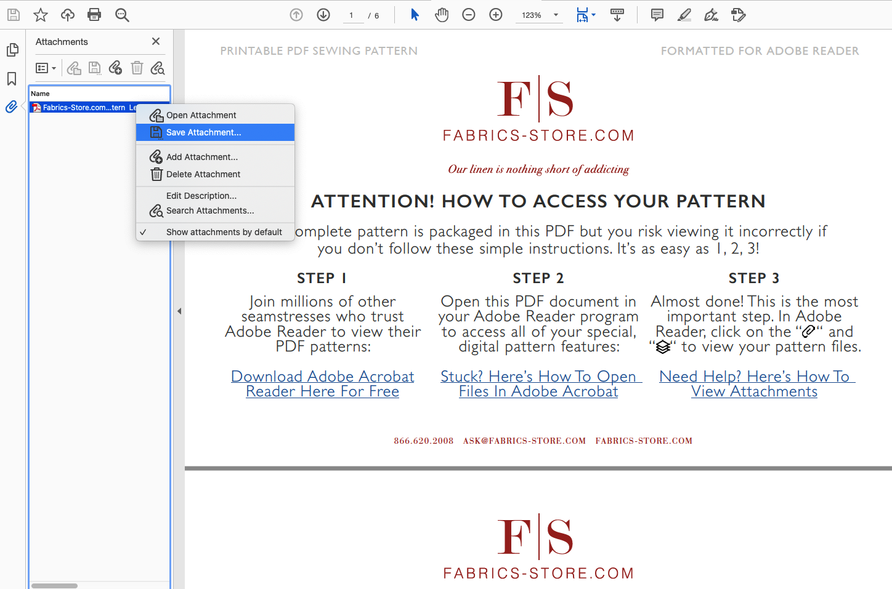Open the 123% zoom level dropdown

click(539, 15)
